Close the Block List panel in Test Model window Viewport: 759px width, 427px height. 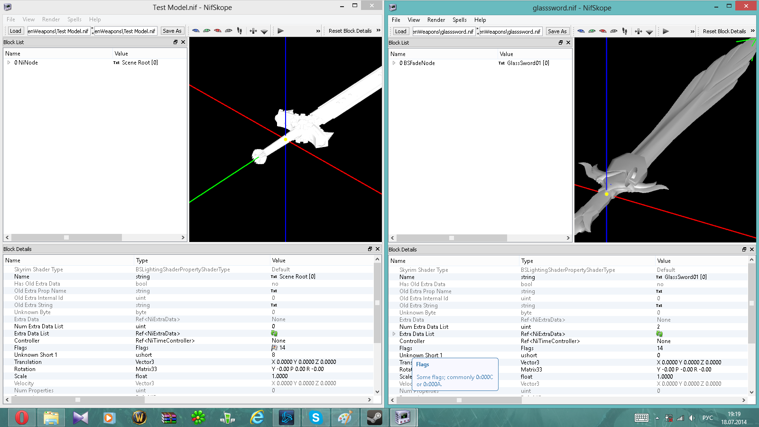(183, 42)
